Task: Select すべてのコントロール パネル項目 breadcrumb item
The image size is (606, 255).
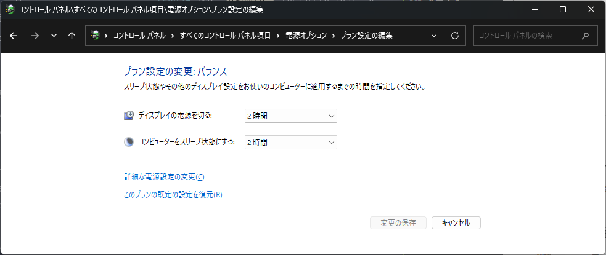Action: 226,36
